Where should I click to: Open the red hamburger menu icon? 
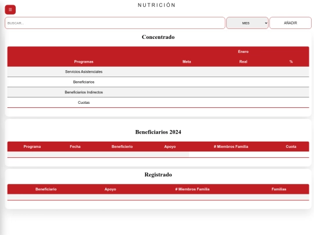(x=10, y=10)
